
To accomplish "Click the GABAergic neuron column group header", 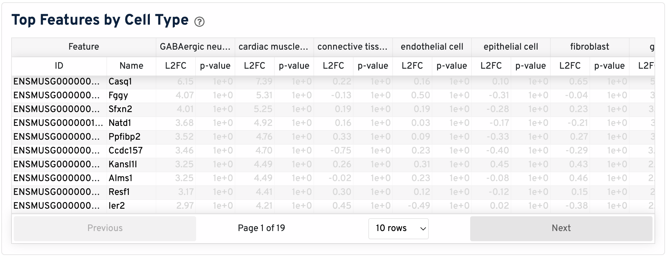I will click(195, 47).
